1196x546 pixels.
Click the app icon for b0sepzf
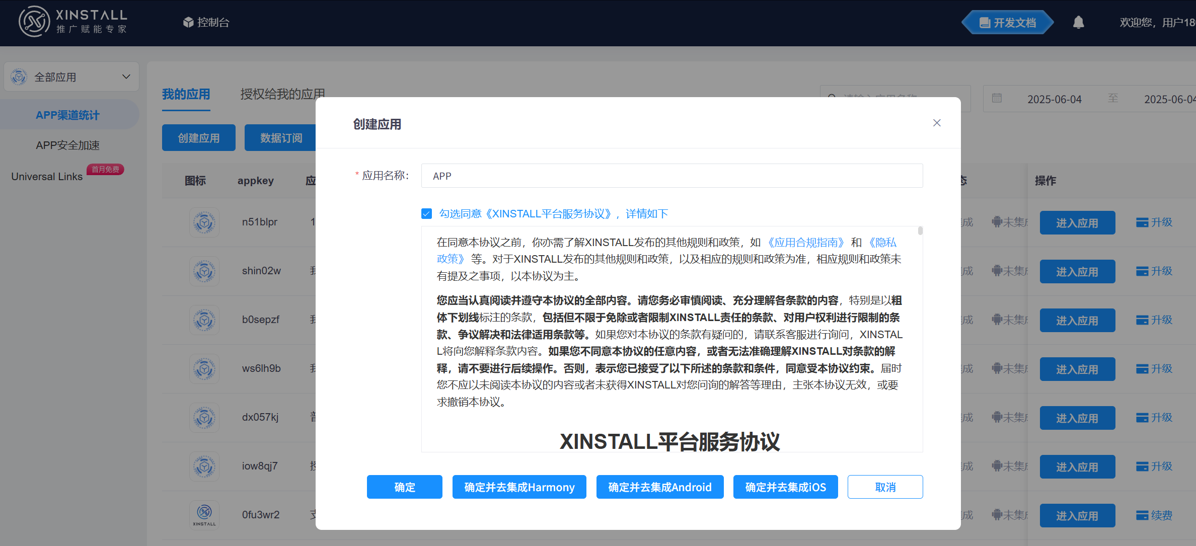click(204, 320)
